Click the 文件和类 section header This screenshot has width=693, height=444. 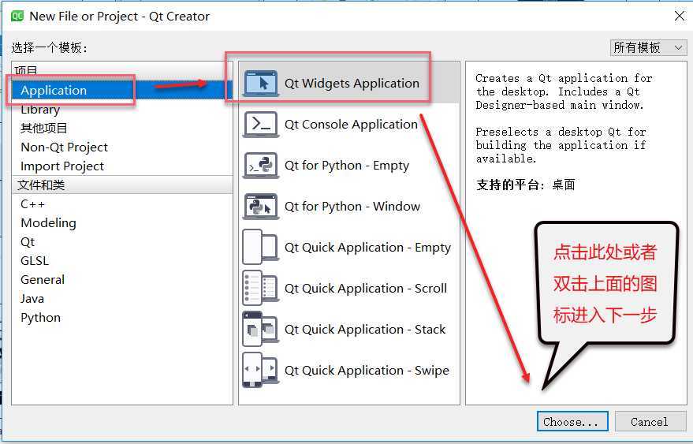122,185
